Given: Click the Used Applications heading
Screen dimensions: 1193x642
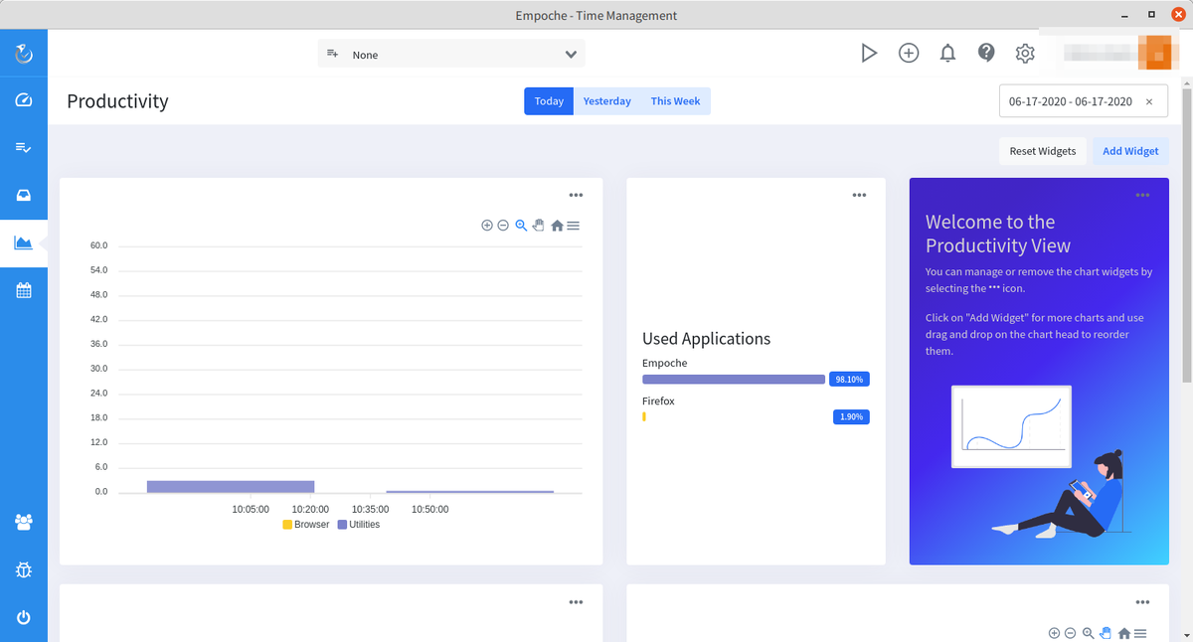Looking at the screenshot, I should click(706, 339).
